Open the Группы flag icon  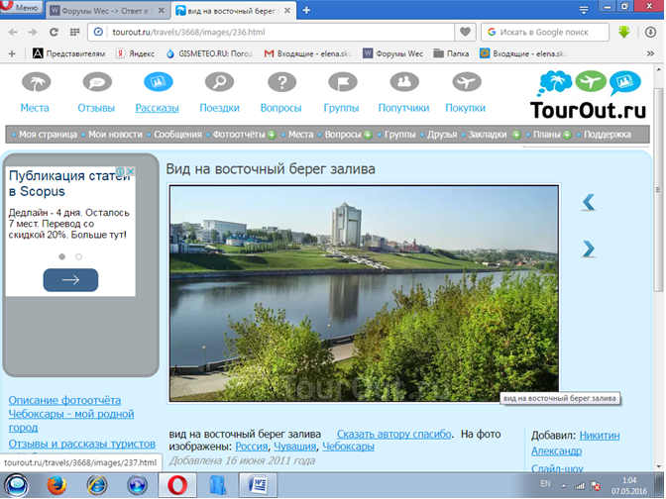(342, 82)
